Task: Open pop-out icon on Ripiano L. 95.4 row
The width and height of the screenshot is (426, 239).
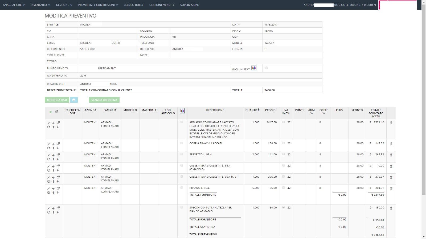Action: tap(58, 188)
